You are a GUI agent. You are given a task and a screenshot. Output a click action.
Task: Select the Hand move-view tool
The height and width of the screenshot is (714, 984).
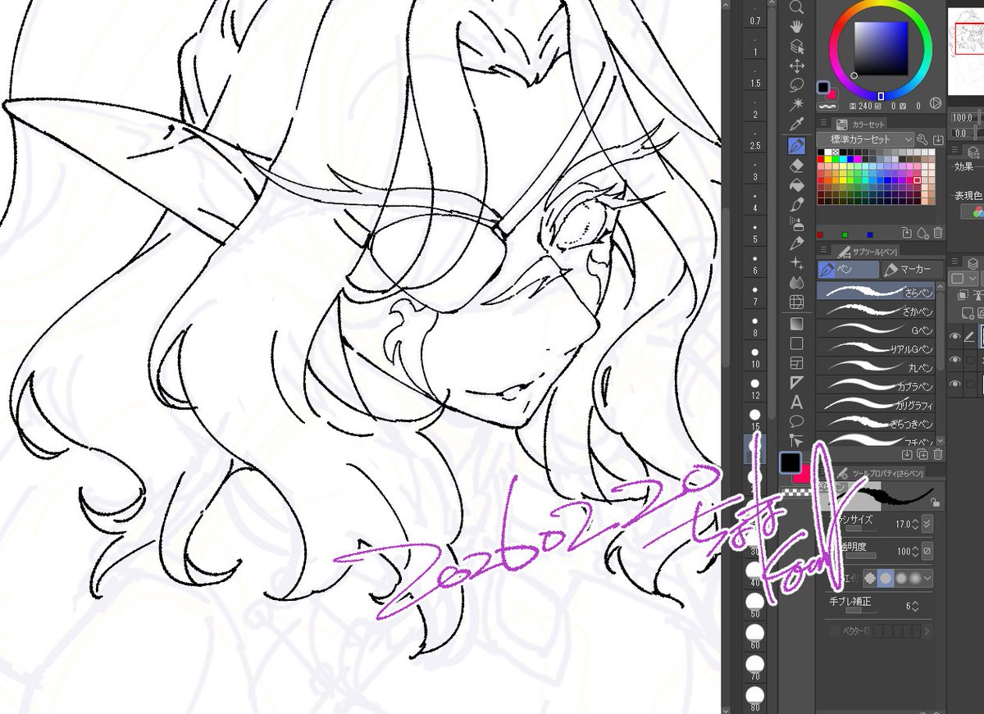[x=795, y=26]
